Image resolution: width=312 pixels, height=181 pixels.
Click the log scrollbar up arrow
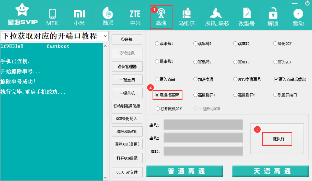point(106,46)
